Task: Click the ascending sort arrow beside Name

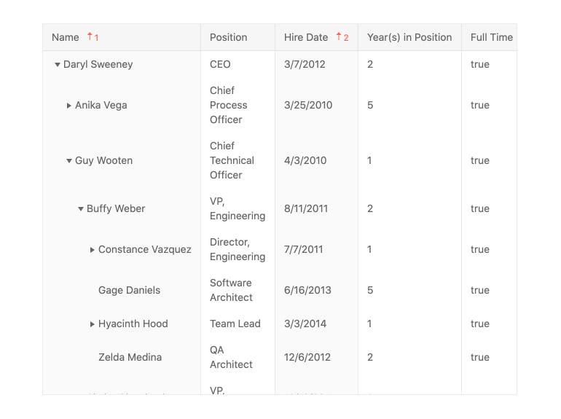Action: click(x=90, y=36)
